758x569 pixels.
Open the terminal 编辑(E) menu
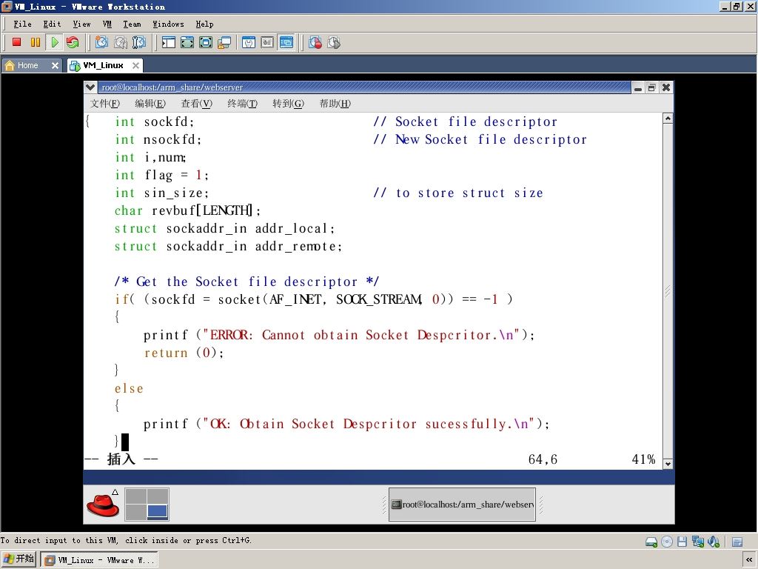point(150,104)
